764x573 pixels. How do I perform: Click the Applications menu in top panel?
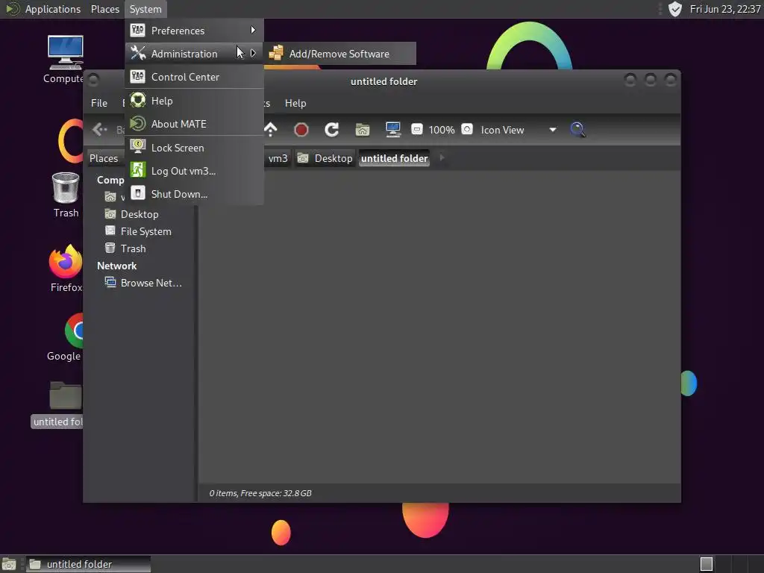click(x=53, y=9)
